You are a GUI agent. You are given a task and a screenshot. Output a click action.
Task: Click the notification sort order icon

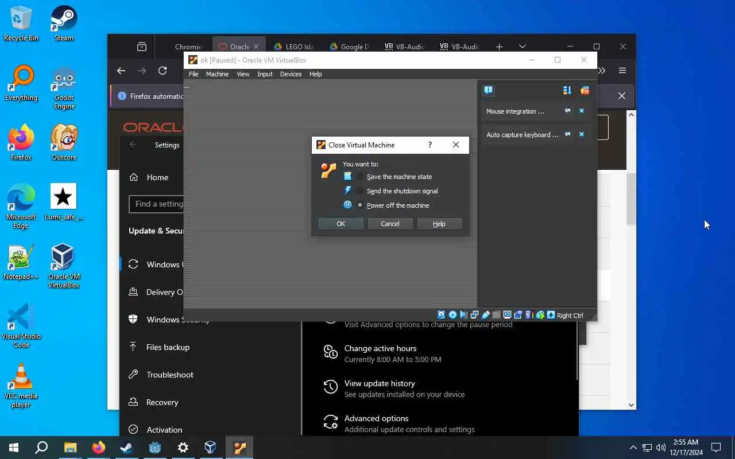[x=567, y=90]
